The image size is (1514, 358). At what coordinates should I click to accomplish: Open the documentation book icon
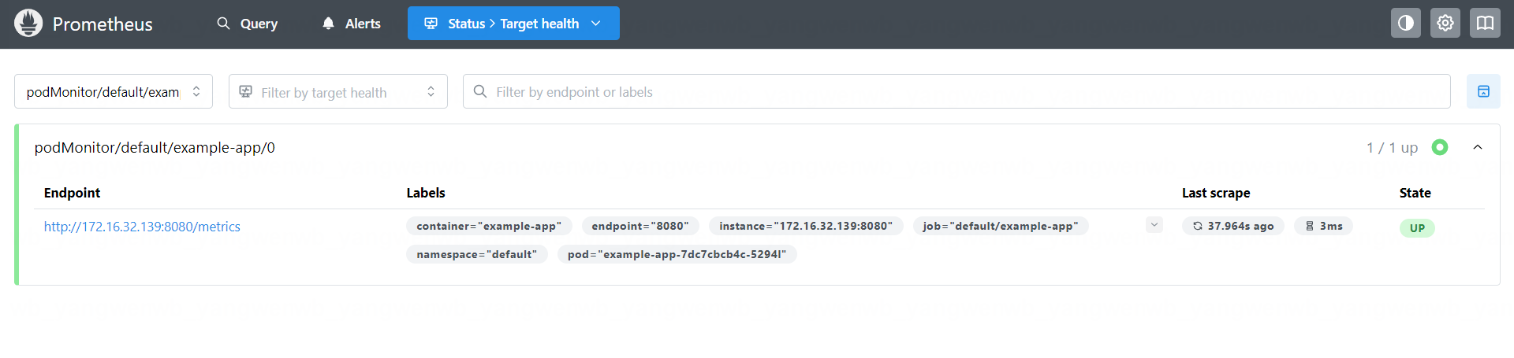(1485, 24)
